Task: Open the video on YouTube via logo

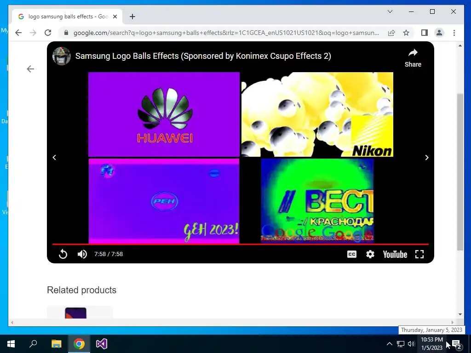Action: point(395,254)
